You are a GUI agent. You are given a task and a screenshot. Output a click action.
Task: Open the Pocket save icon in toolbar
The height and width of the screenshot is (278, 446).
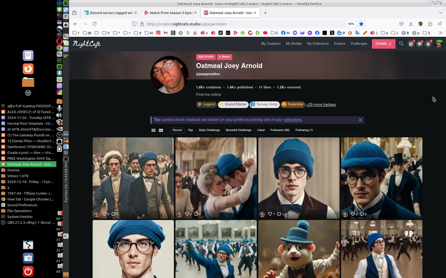pos(401,24)
